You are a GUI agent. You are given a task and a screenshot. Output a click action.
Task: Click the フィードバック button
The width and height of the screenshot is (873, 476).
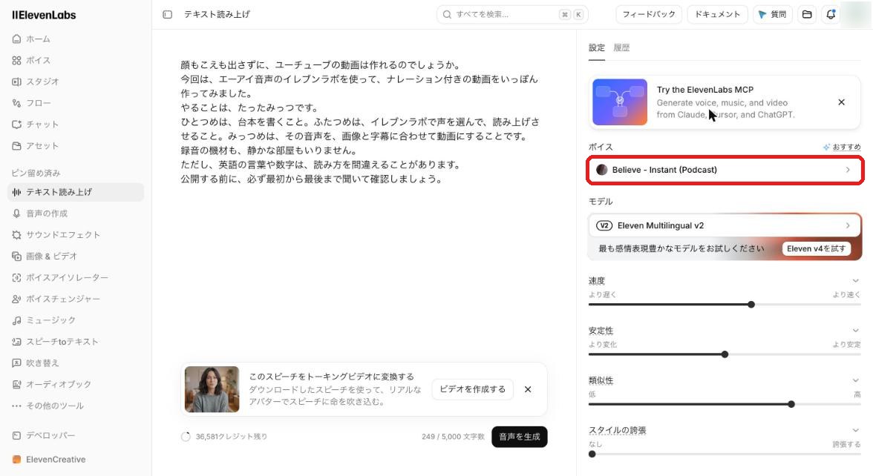click(x=649, y=15)
